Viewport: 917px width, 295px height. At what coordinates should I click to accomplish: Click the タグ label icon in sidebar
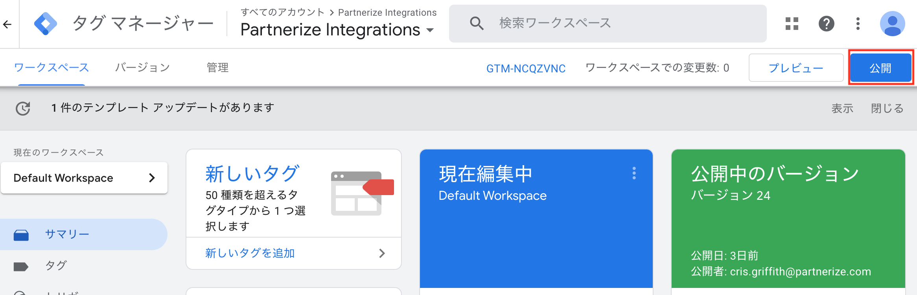(21, 267)
